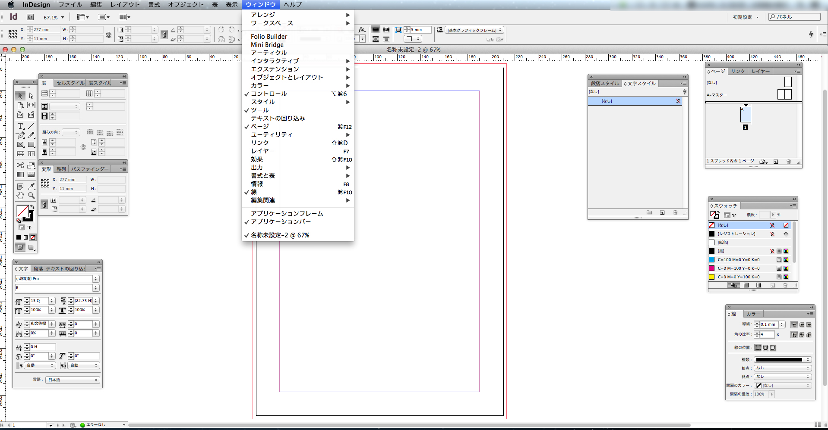The image size is (828, 430).
Task: Expand Arrange (アレンジ) submenu
Action: click(298, 15)
